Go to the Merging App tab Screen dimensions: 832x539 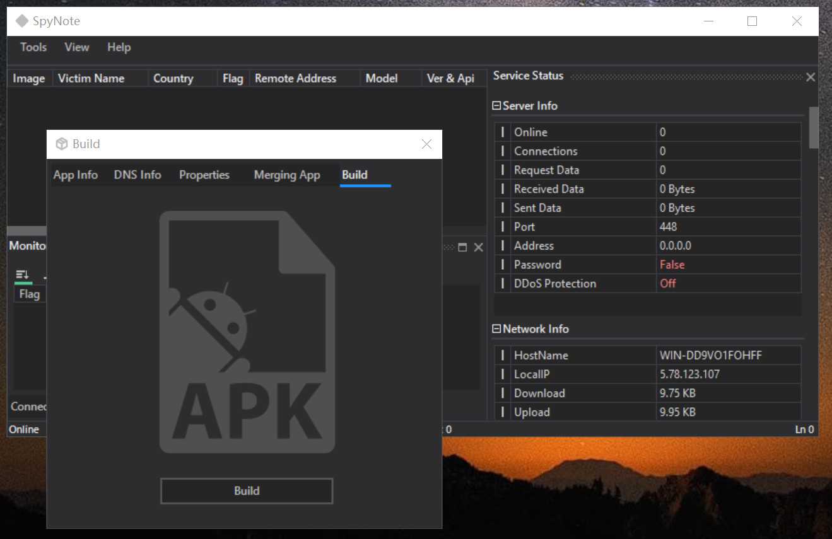tap(287, 175)
